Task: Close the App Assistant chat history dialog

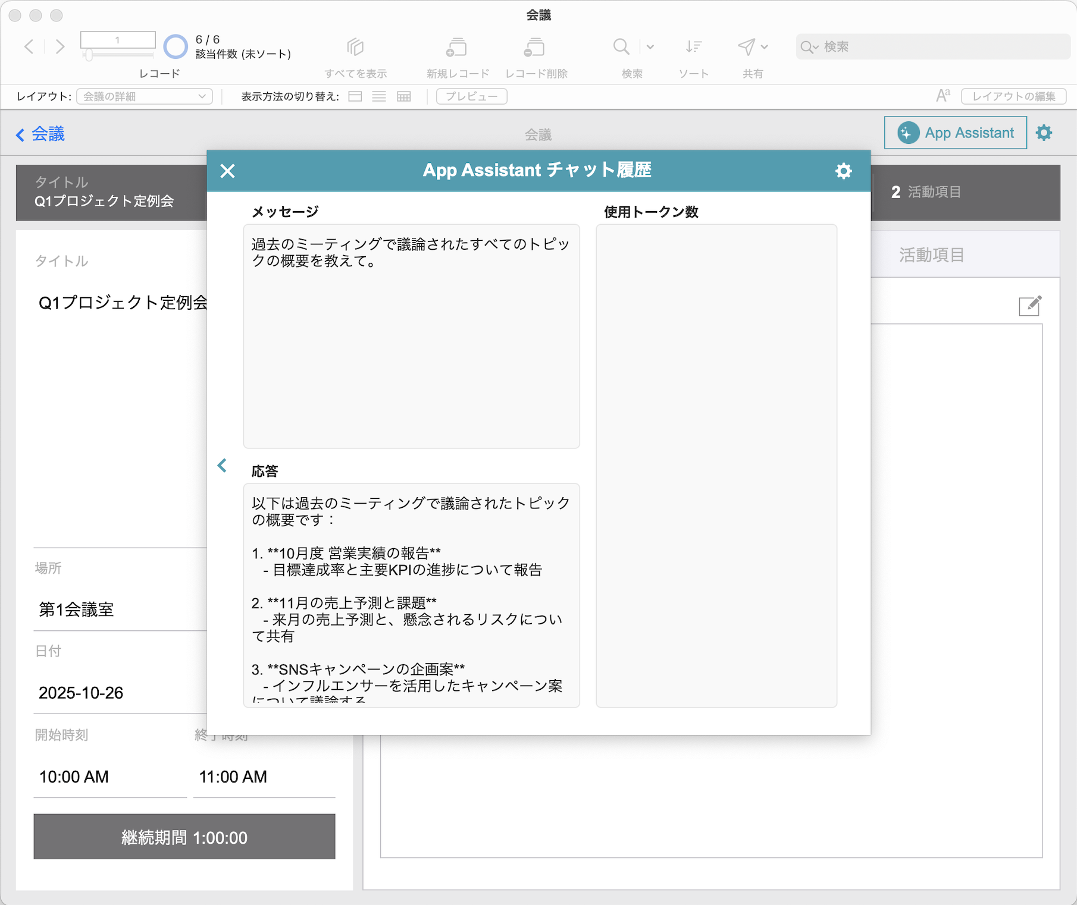Action: (227, 171)
